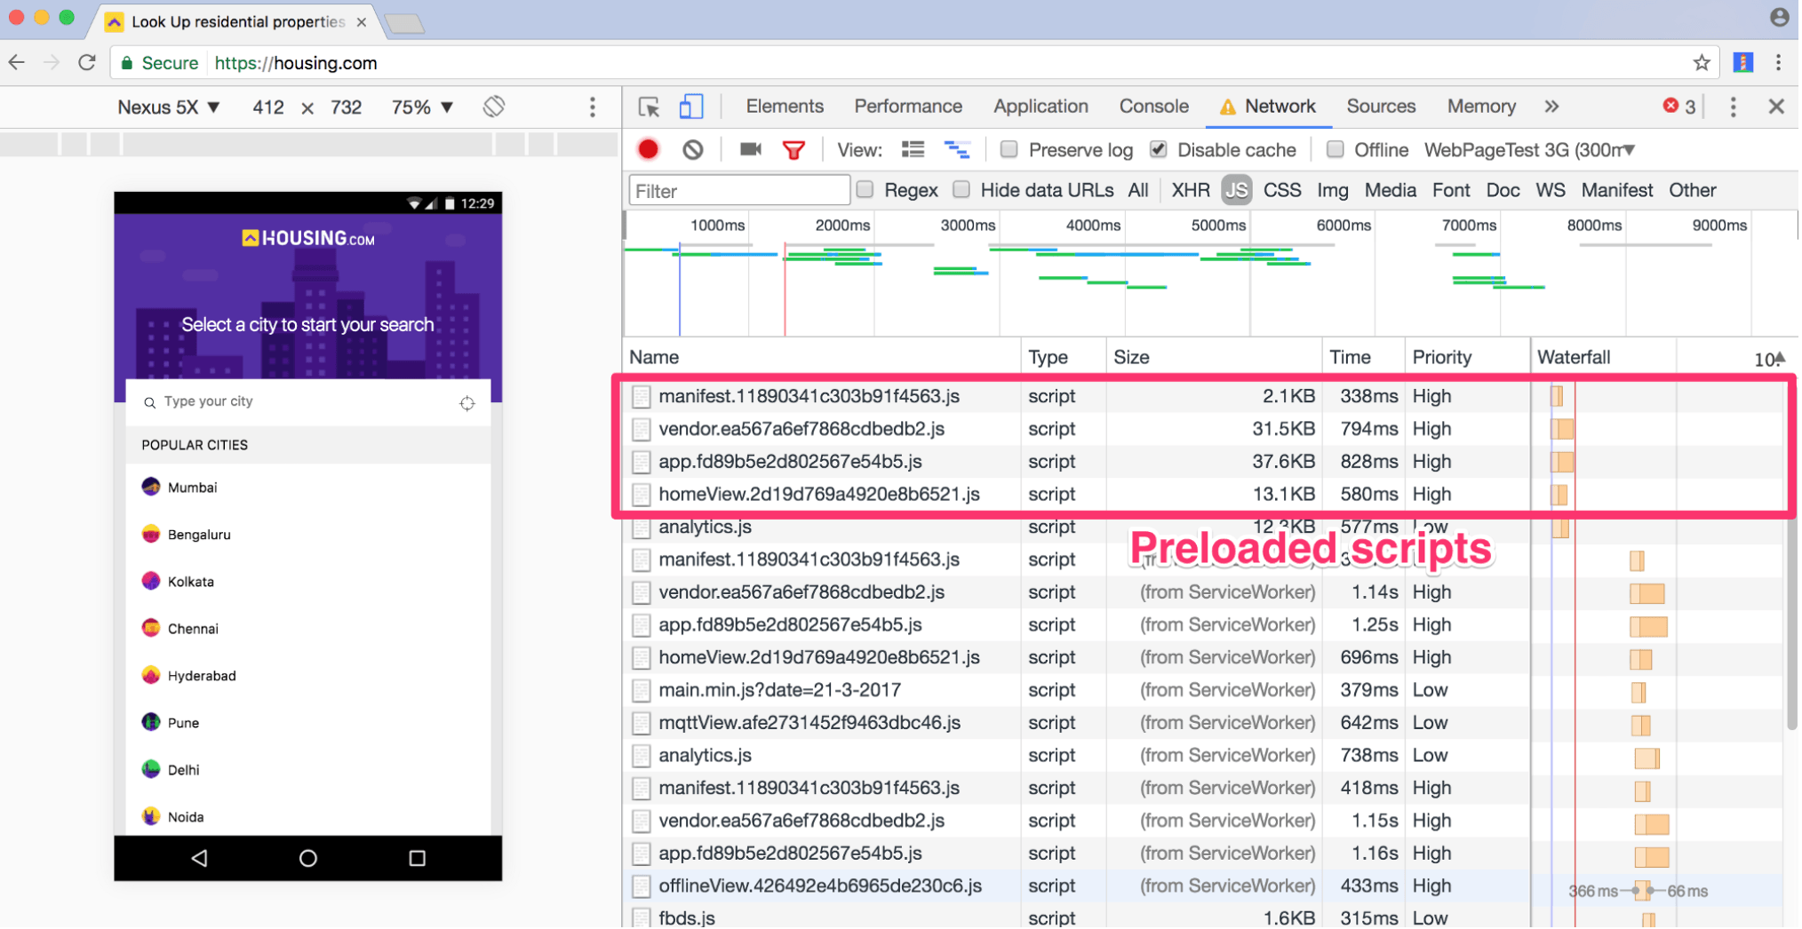
Task: Click the red record network log button
Action: (650, 150)
